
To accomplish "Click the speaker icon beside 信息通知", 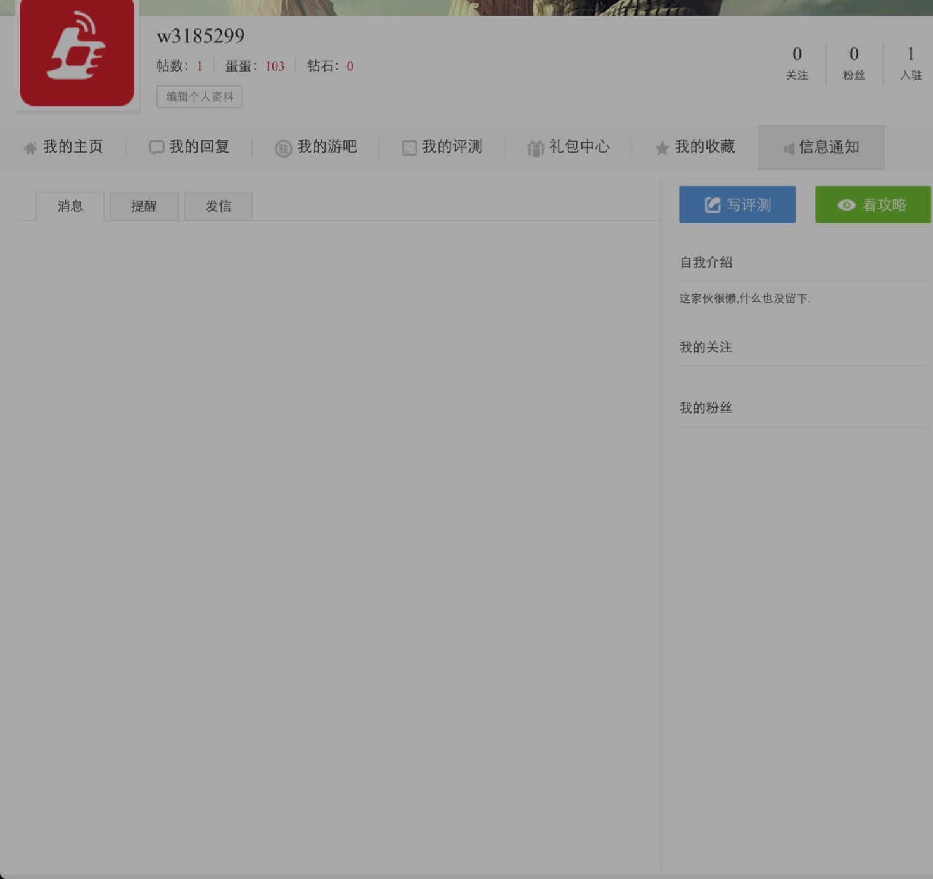I will pyautogui.click(x=789, y=149).
